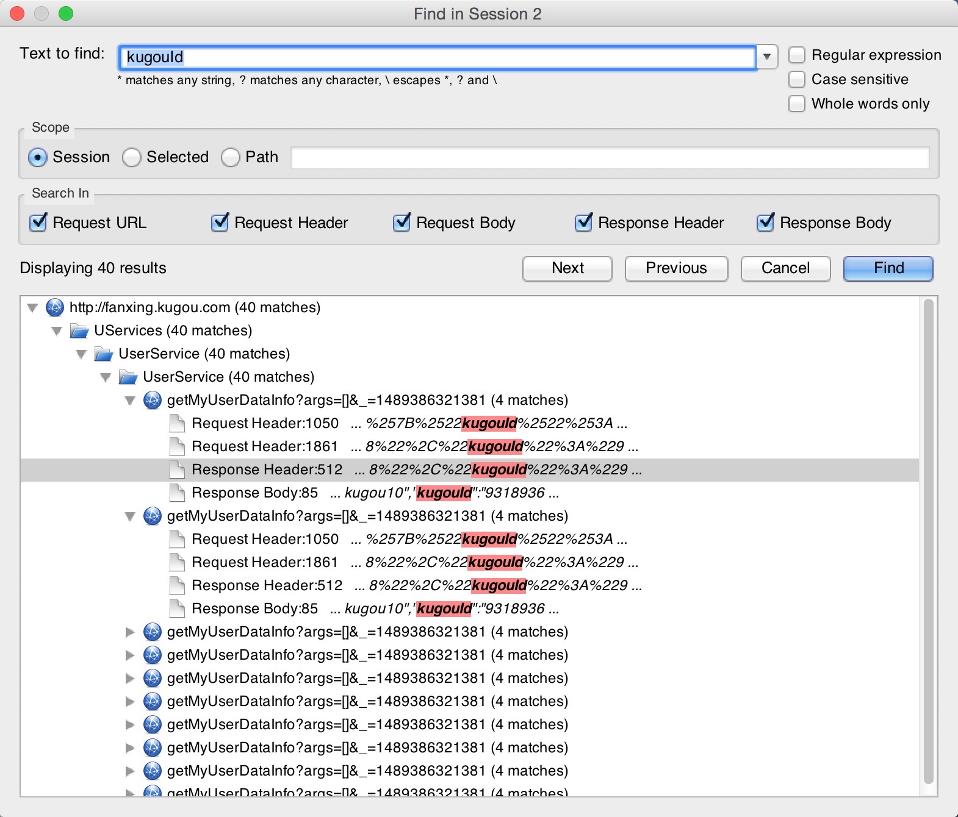Check Whole words only
The width and height of the screenshot is (958, 817).
tap(797, 104)
